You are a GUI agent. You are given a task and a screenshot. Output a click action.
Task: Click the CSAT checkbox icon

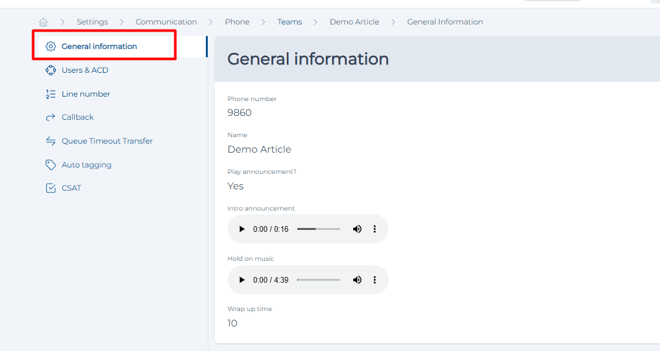pyautogui.click(x=51, y=188)
